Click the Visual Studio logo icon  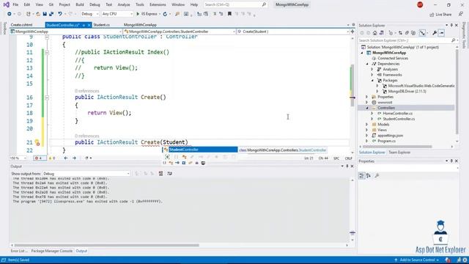pos(6,5)
